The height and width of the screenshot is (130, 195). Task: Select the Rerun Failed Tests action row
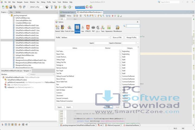click(97, 82)
